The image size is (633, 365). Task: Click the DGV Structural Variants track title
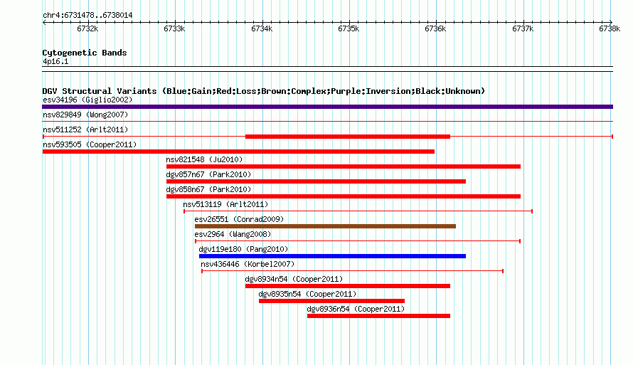tap(264, 91)
